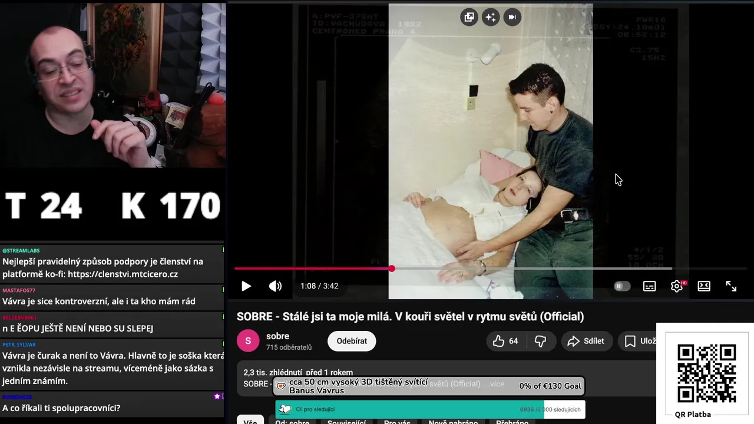Select the Nově nahráno filter chip
This screenshot has height=424, width=754.
[454, 422]
